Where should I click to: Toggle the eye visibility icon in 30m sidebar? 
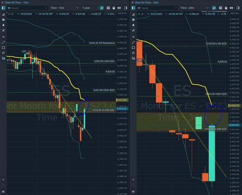tap(133, 192)
